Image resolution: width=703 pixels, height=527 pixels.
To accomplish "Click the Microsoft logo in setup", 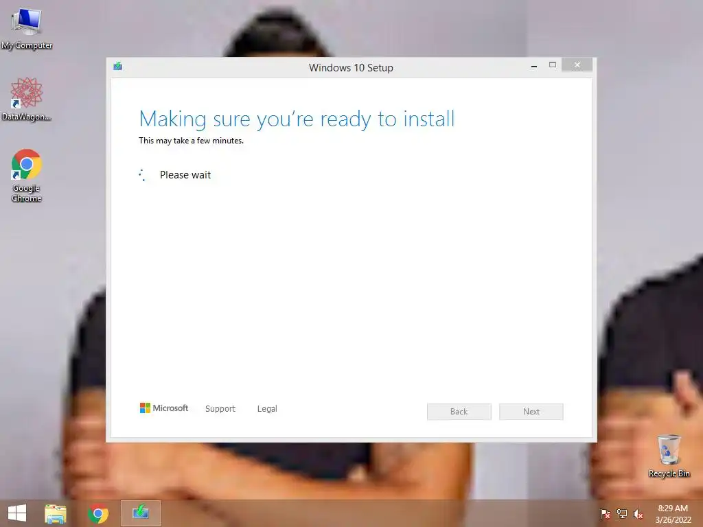I will click(164, 408).
